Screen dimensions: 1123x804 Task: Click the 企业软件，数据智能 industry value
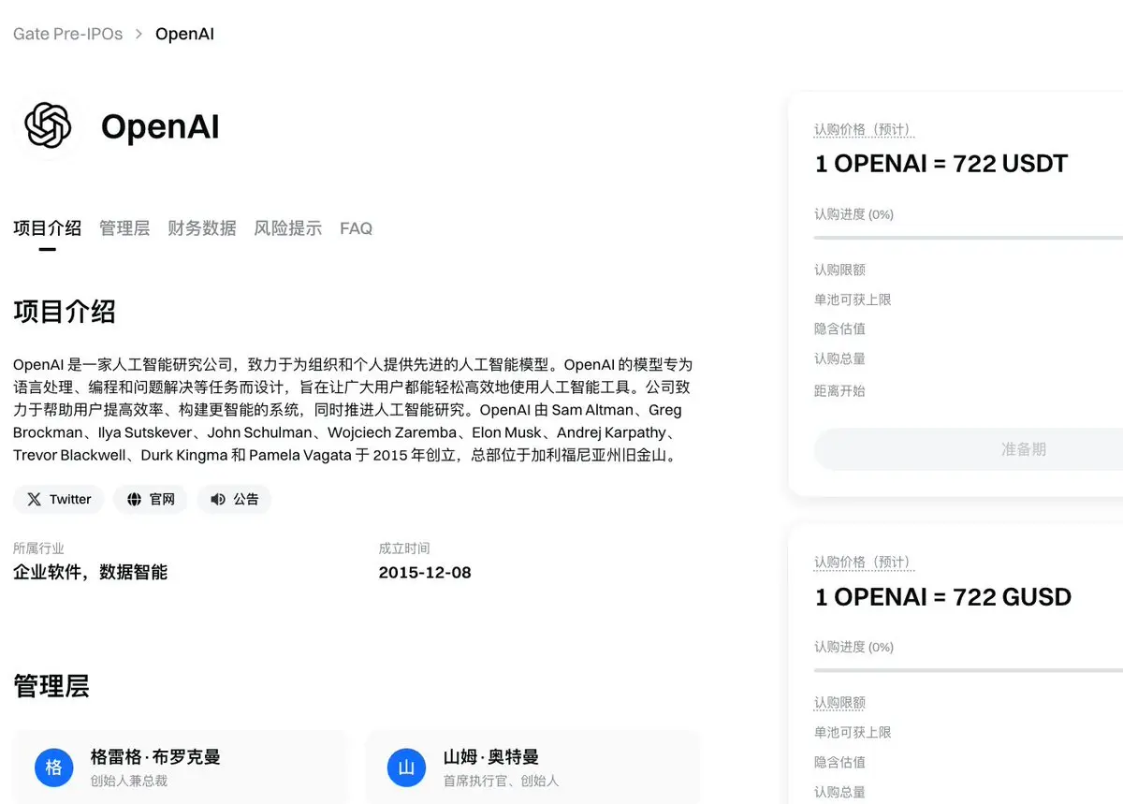click(90, 572)
